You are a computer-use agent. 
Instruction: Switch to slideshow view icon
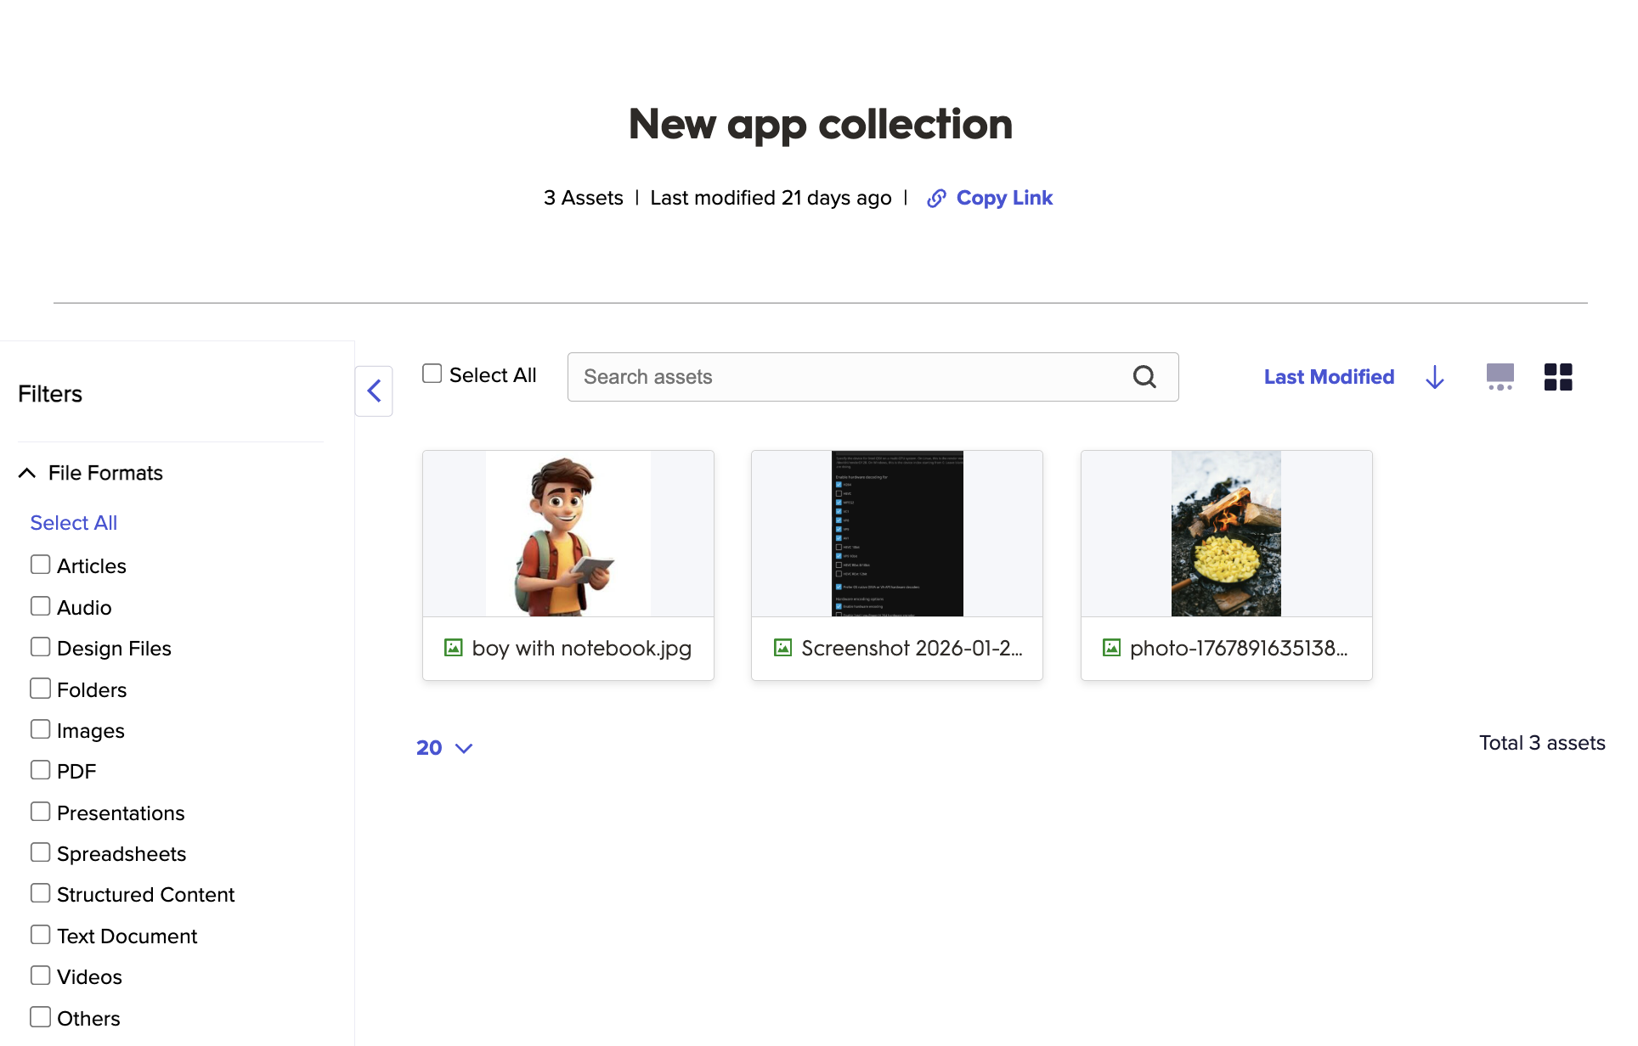(x=1500, y=377)
